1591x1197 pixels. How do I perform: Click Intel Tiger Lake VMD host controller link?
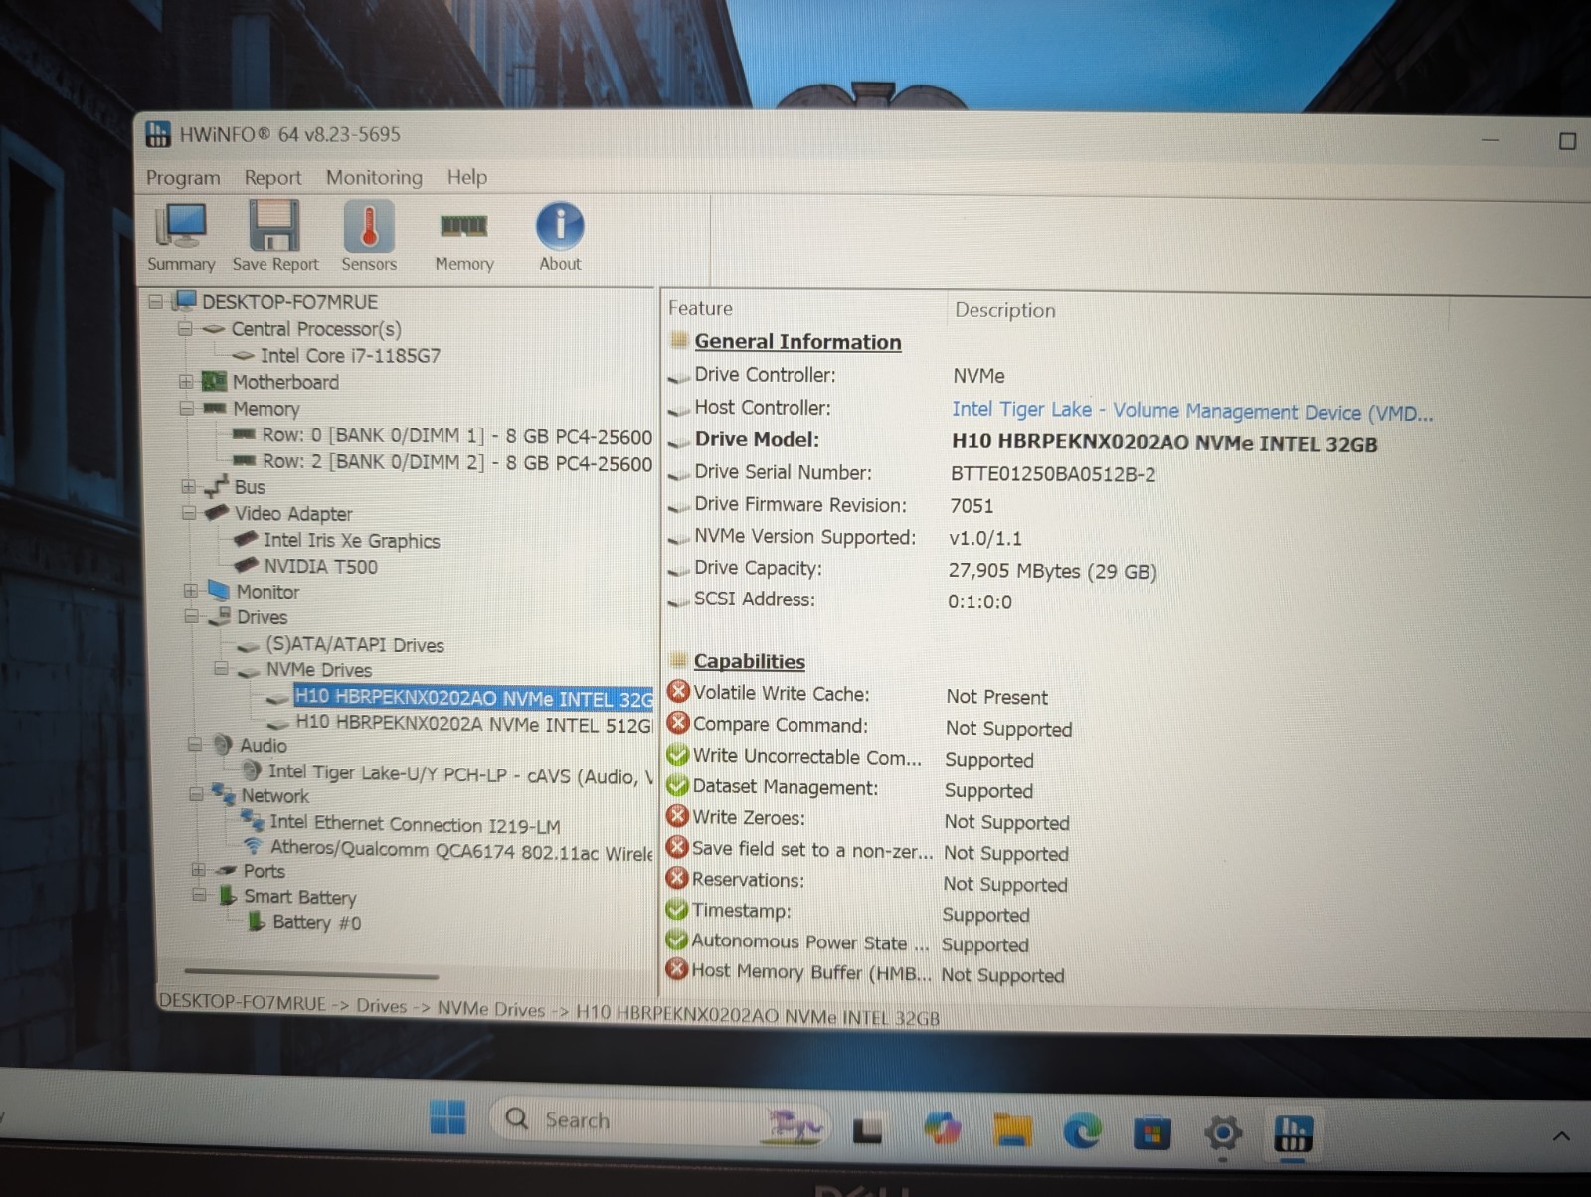tap(1191, 411)
